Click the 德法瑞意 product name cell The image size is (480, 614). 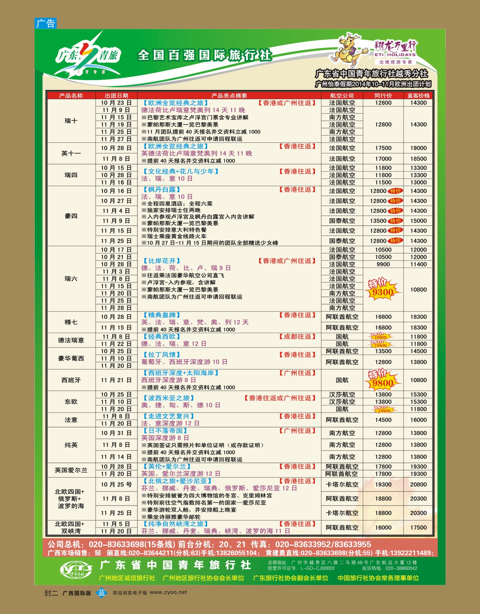pyautogui.click(x=71, y=340)
